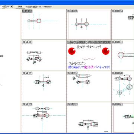Select thumbnail 0904033

(x=44, y=55)
